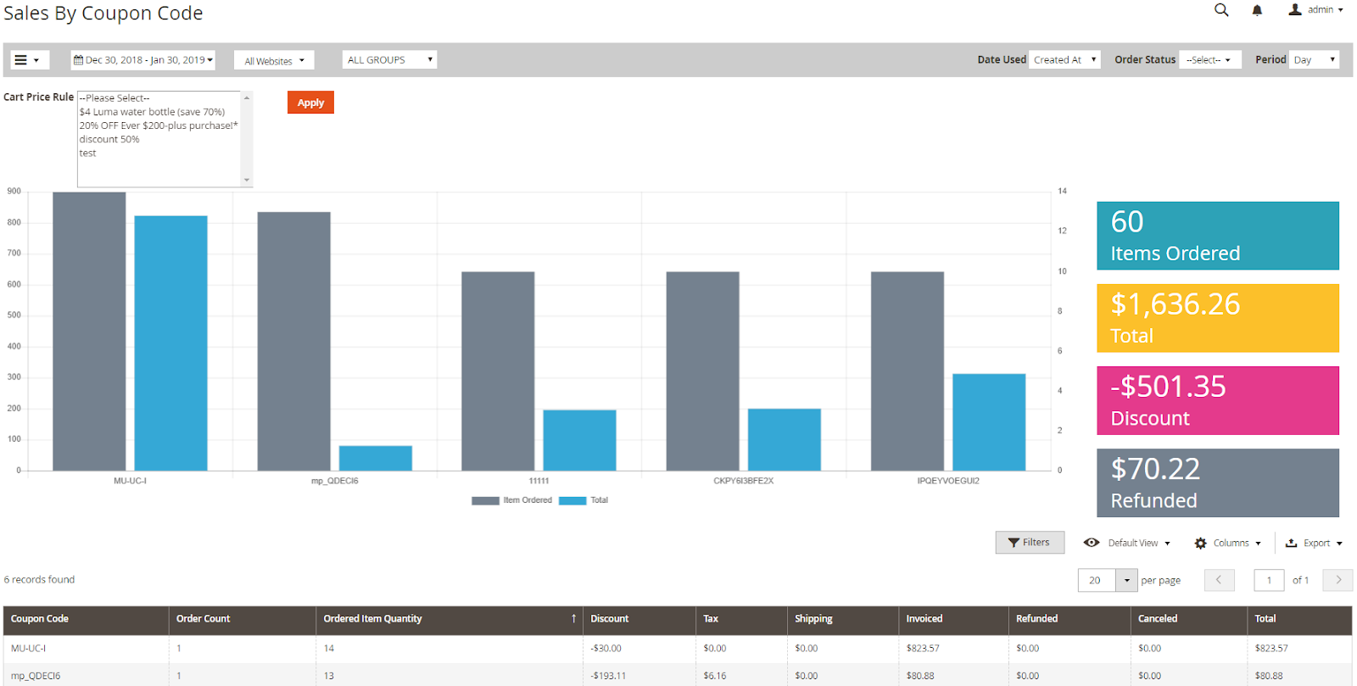Click the Export icon button
1357x686 pixels.
1314,544
